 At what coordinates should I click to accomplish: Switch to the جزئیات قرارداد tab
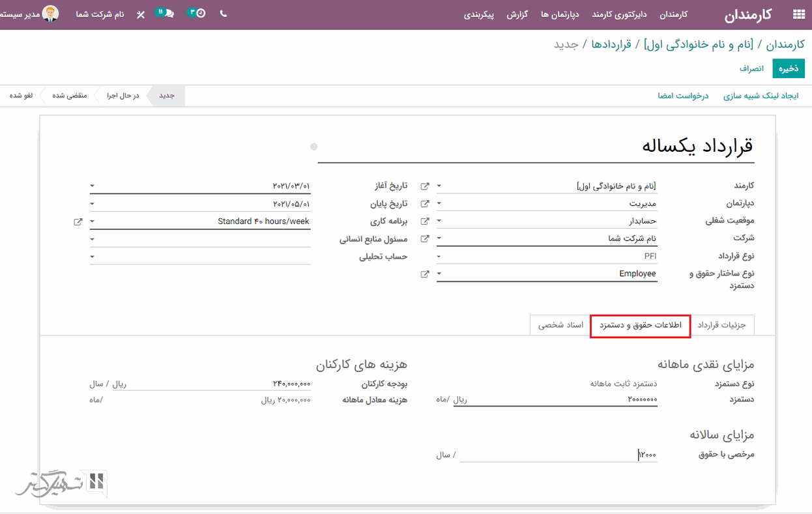click(x=721, y=325)
